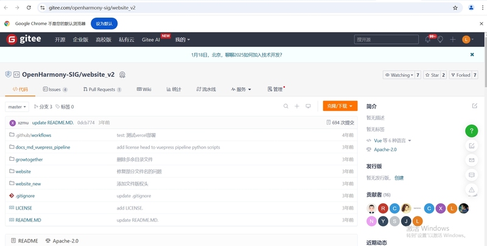Click the 设为默认 button

104,24
